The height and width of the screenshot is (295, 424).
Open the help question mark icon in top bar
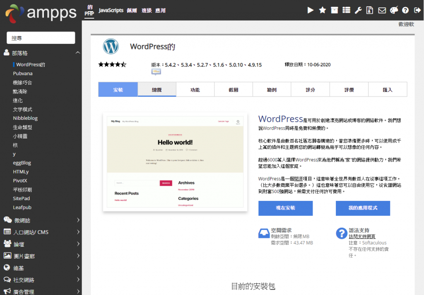(405, 10)
